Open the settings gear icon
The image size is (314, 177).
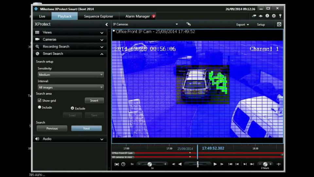(x=274, y=16)
